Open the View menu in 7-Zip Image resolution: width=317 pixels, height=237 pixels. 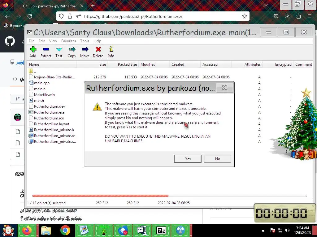(x=53, y=41)
